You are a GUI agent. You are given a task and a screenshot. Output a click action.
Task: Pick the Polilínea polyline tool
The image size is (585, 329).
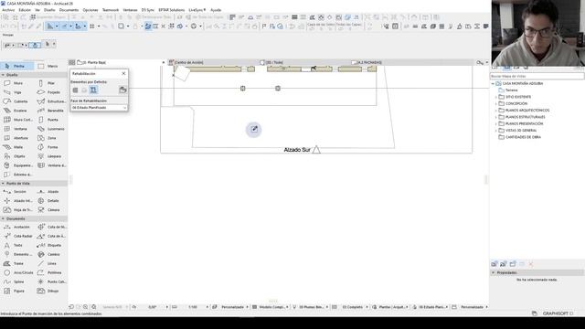click(50, 272)
